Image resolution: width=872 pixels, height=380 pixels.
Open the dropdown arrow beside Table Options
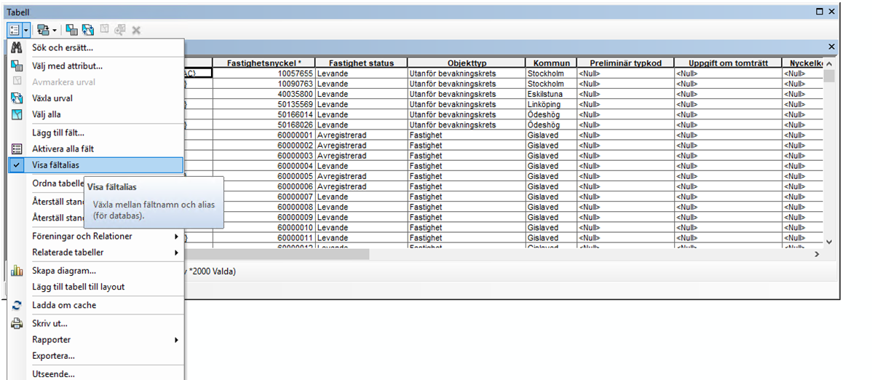pos(26,30)
